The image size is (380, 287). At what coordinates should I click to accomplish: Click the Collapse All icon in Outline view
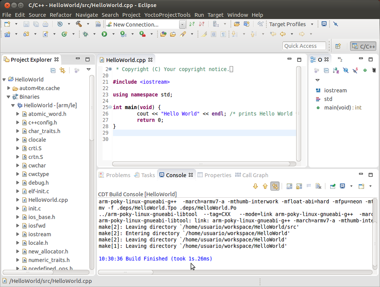pos(326,70)
